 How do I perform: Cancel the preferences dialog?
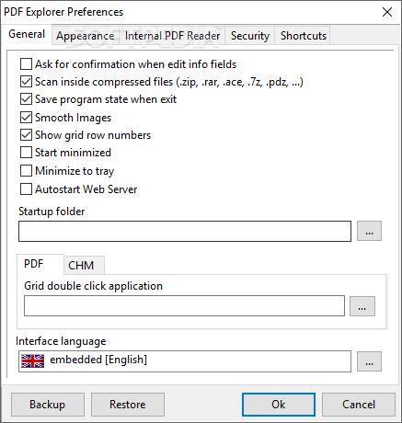(359, 405)
